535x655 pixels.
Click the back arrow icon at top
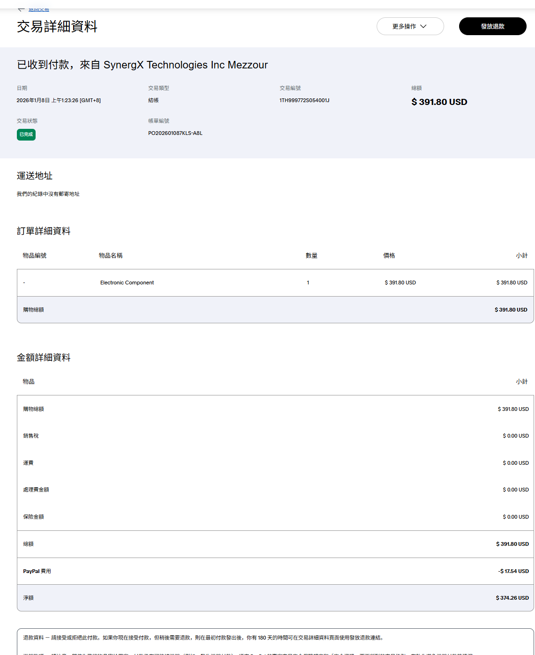21,9
